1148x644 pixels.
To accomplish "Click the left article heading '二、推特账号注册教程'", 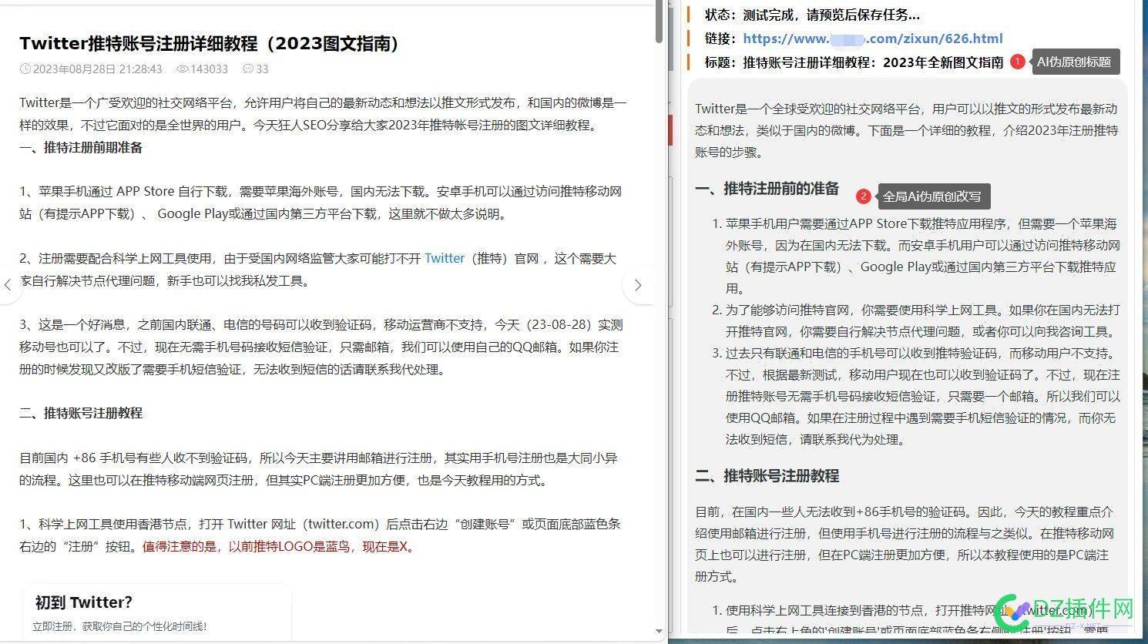I will click(x=81, y=414).
